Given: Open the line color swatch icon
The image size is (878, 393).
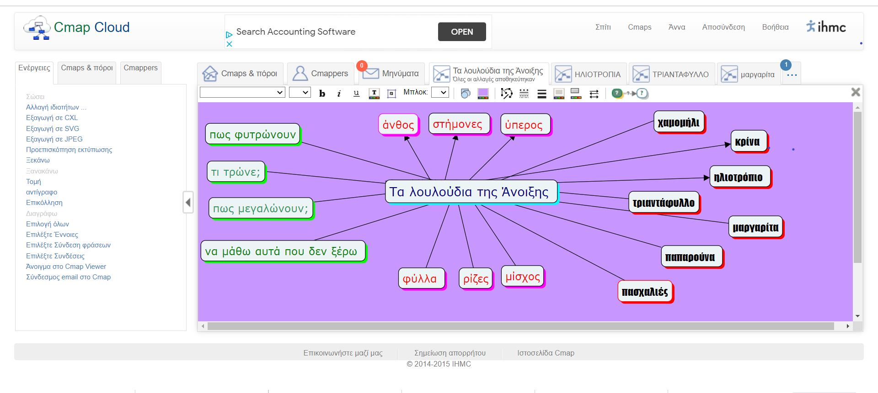Looking at the screenshot, I should tap(576, 94).
